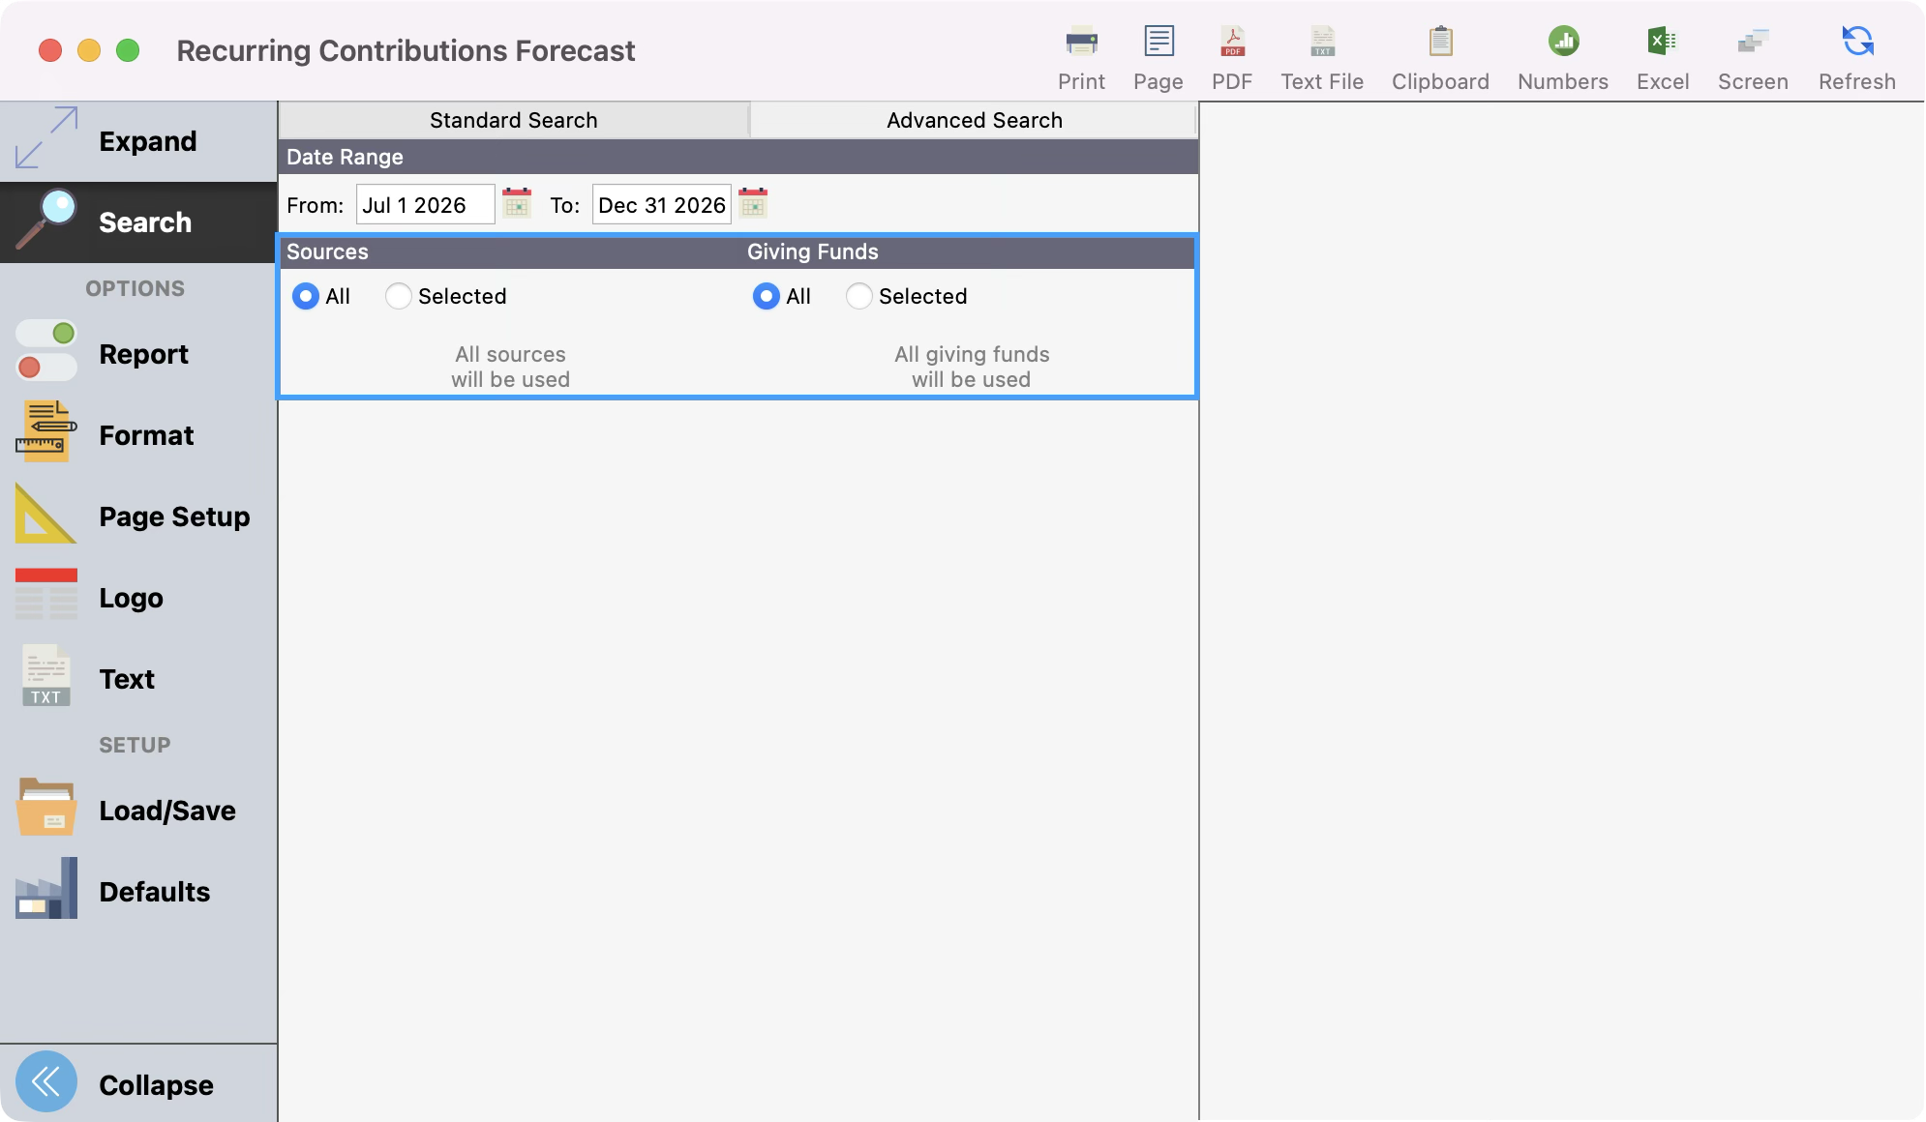Screen dimensions: 1926x1122
Task: Export to Excel icon
Action: 1662,42
